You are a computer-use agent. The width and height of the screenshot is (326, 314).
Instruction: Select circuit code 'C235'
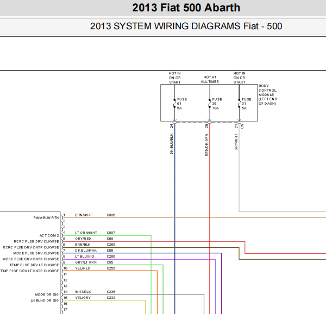click(x=111, y=292)
